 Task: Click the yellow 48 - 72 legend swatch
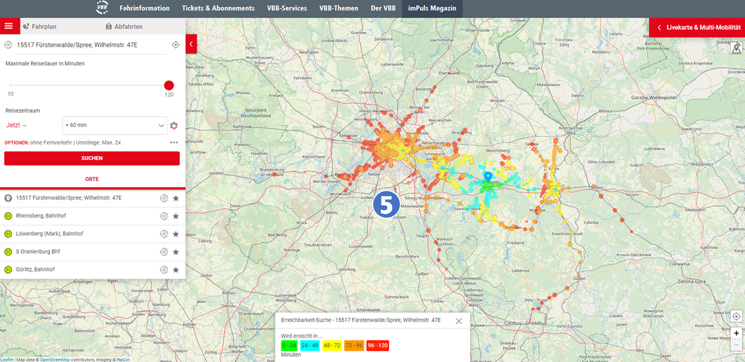(x=333, y=345)
